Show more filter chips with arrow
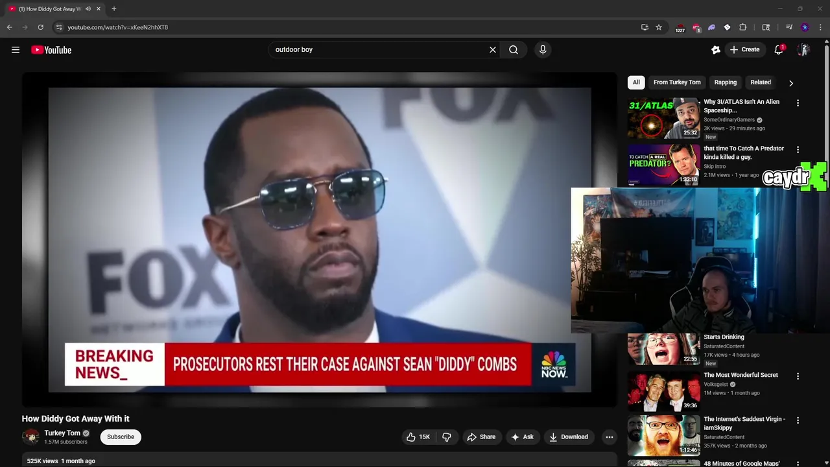 click(x=791, y=83)
